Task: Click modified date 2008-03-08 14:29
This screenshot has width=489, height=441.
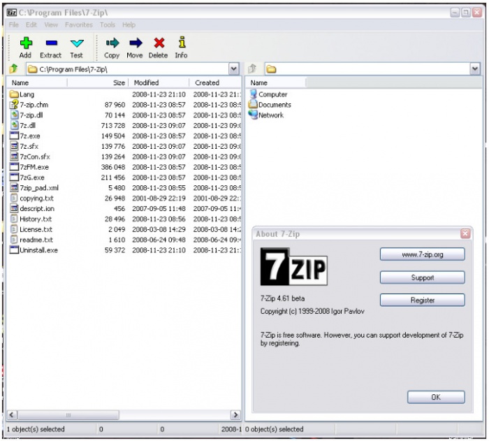Action: 159,229
